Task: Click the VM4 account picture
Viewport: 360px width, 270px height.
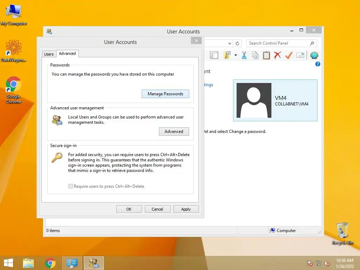Action: point(254,100)
